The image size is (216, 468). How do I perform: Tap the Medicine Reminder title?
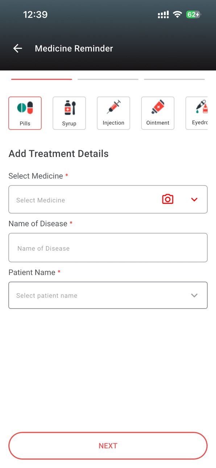(74, 49)
